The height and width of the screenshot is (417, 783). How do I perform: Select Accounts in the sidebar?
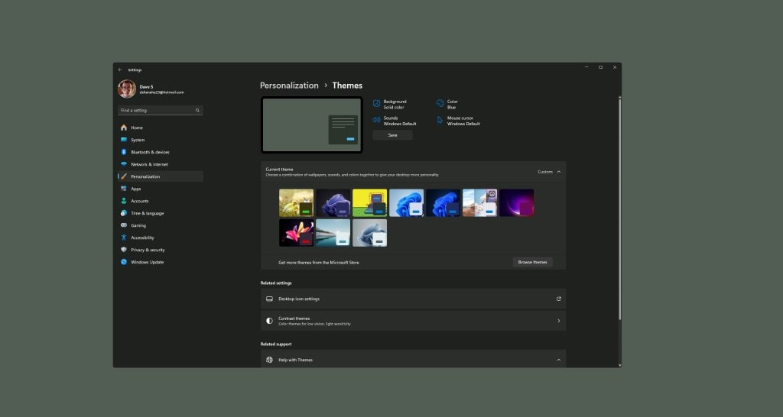tap(161, 201)
